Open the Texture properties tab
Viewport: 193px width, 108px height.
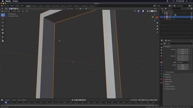point(161,83)
